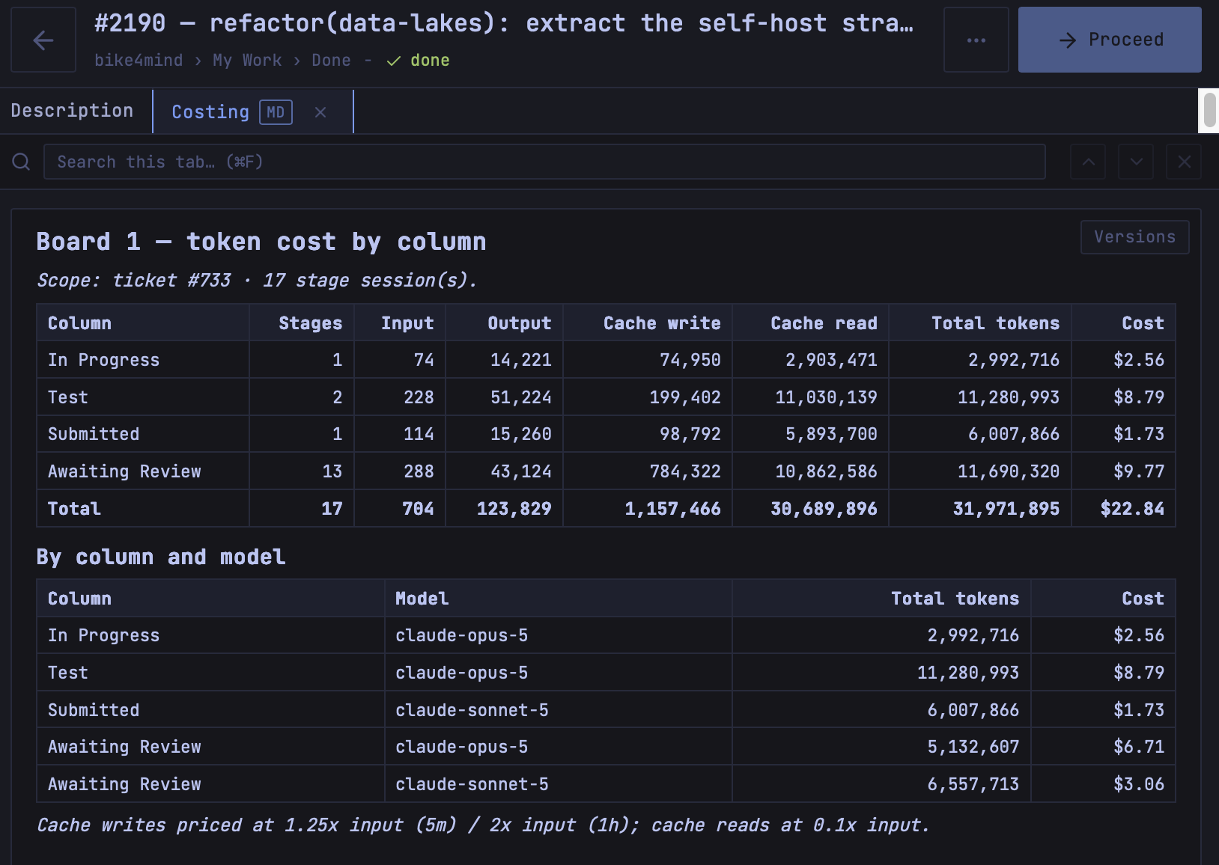1219x865 pixels.
Task: Click the Total cost $22.84 cell
Action: coord(1132,509)
